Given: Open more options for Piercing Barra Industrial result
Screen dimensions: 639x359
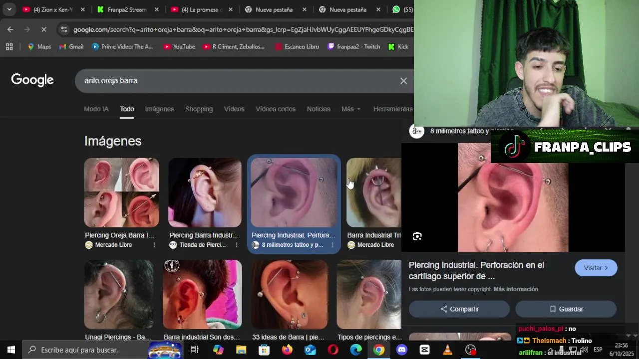Looking at the screenshot, I should click(236, 245).
